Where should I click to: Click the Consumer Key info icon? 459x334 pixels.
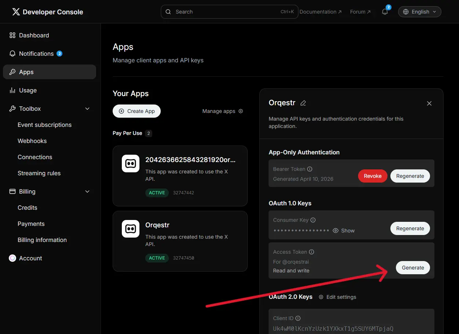(x=313, y=220)
